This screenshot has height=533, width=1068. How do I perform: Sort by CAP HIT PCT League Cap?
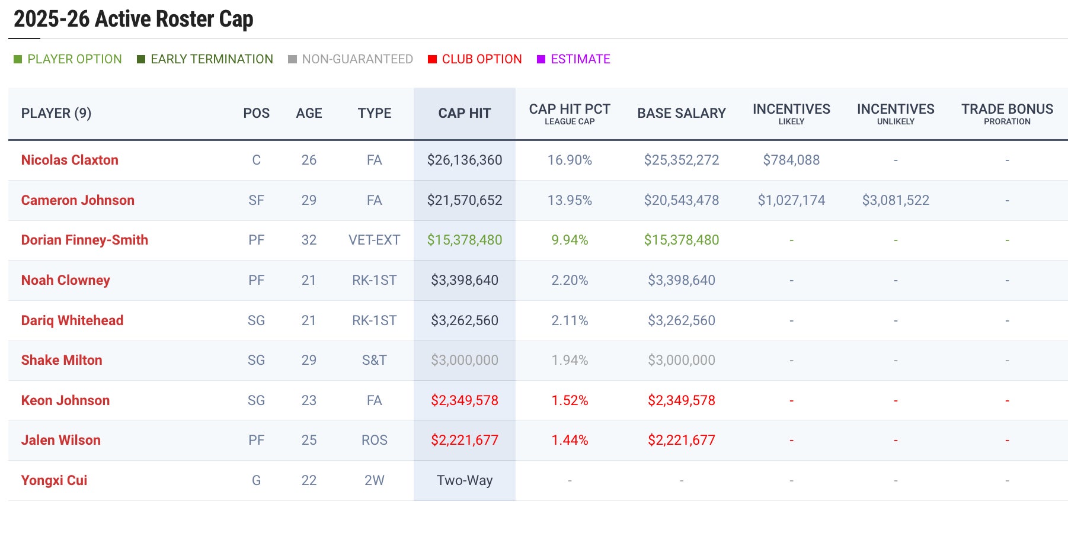(569, 113)
